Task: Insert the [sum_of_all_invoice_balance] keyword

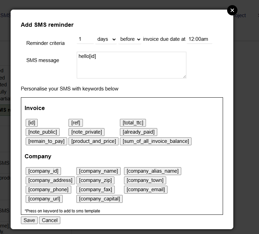Action: 156,141
